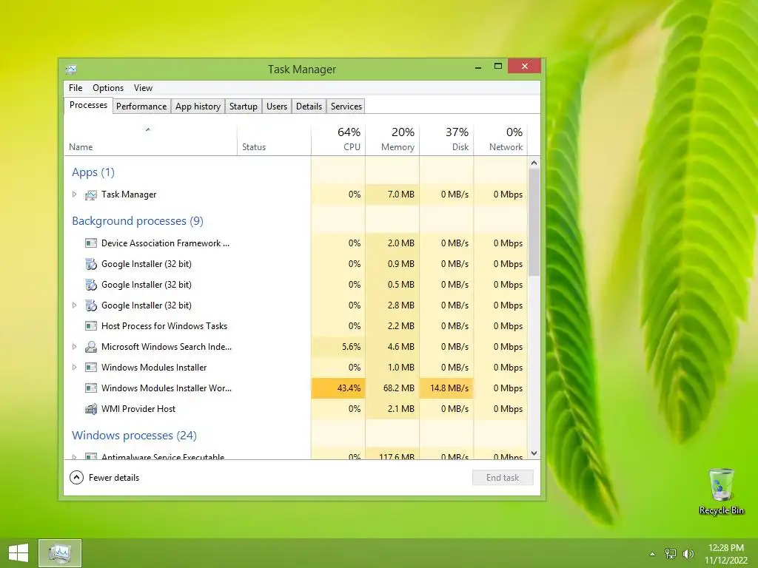
Task: Open the network tray icon
Action: pyautogui.click(x=671, y=553)
